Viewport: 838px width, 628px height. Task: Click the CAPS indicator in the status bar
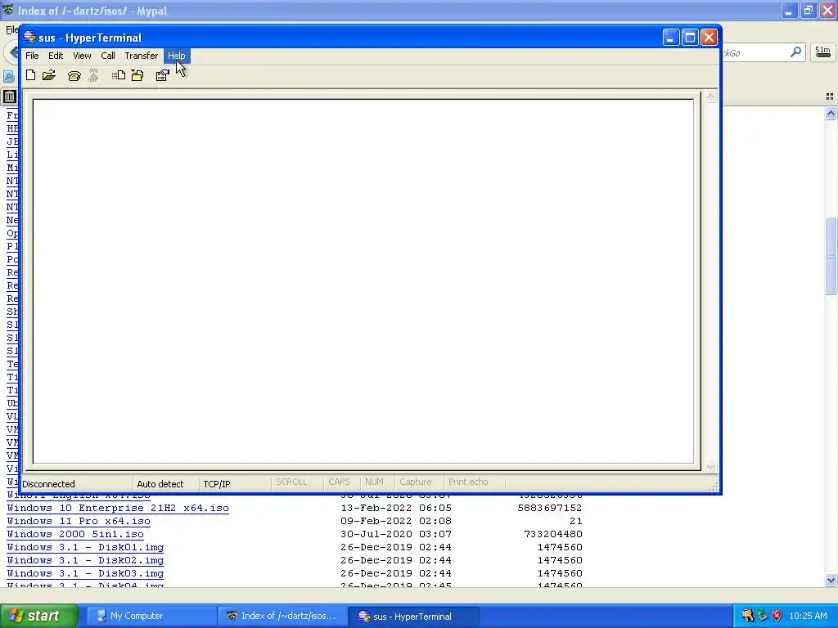[x=339, y=482]
